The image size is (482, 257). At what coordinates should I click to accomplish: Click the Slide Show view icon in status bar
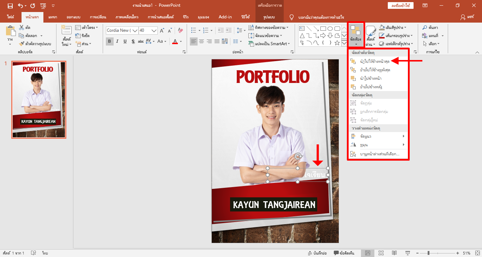click(x=408, y=253)
